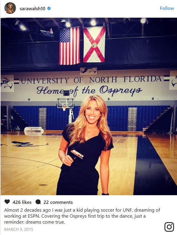Click the basketball hoop backboard in photo
Screen dimensions: 177x235
tap(65, 103)
